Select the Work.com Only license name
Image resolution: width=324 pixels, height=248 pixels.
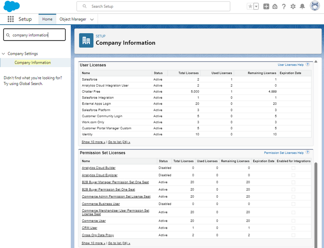tap(93, 122)
